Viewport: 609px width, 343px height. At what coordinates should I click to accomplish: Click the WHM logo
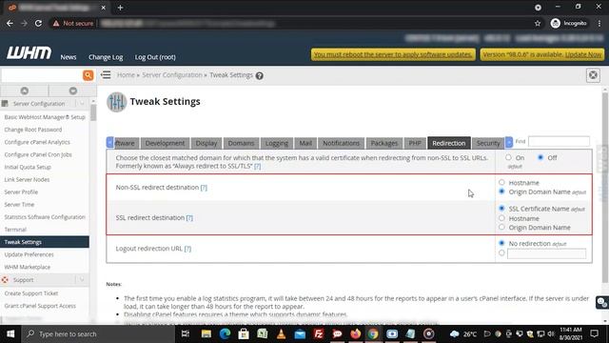pyautogui.click(x=29, y=53)
